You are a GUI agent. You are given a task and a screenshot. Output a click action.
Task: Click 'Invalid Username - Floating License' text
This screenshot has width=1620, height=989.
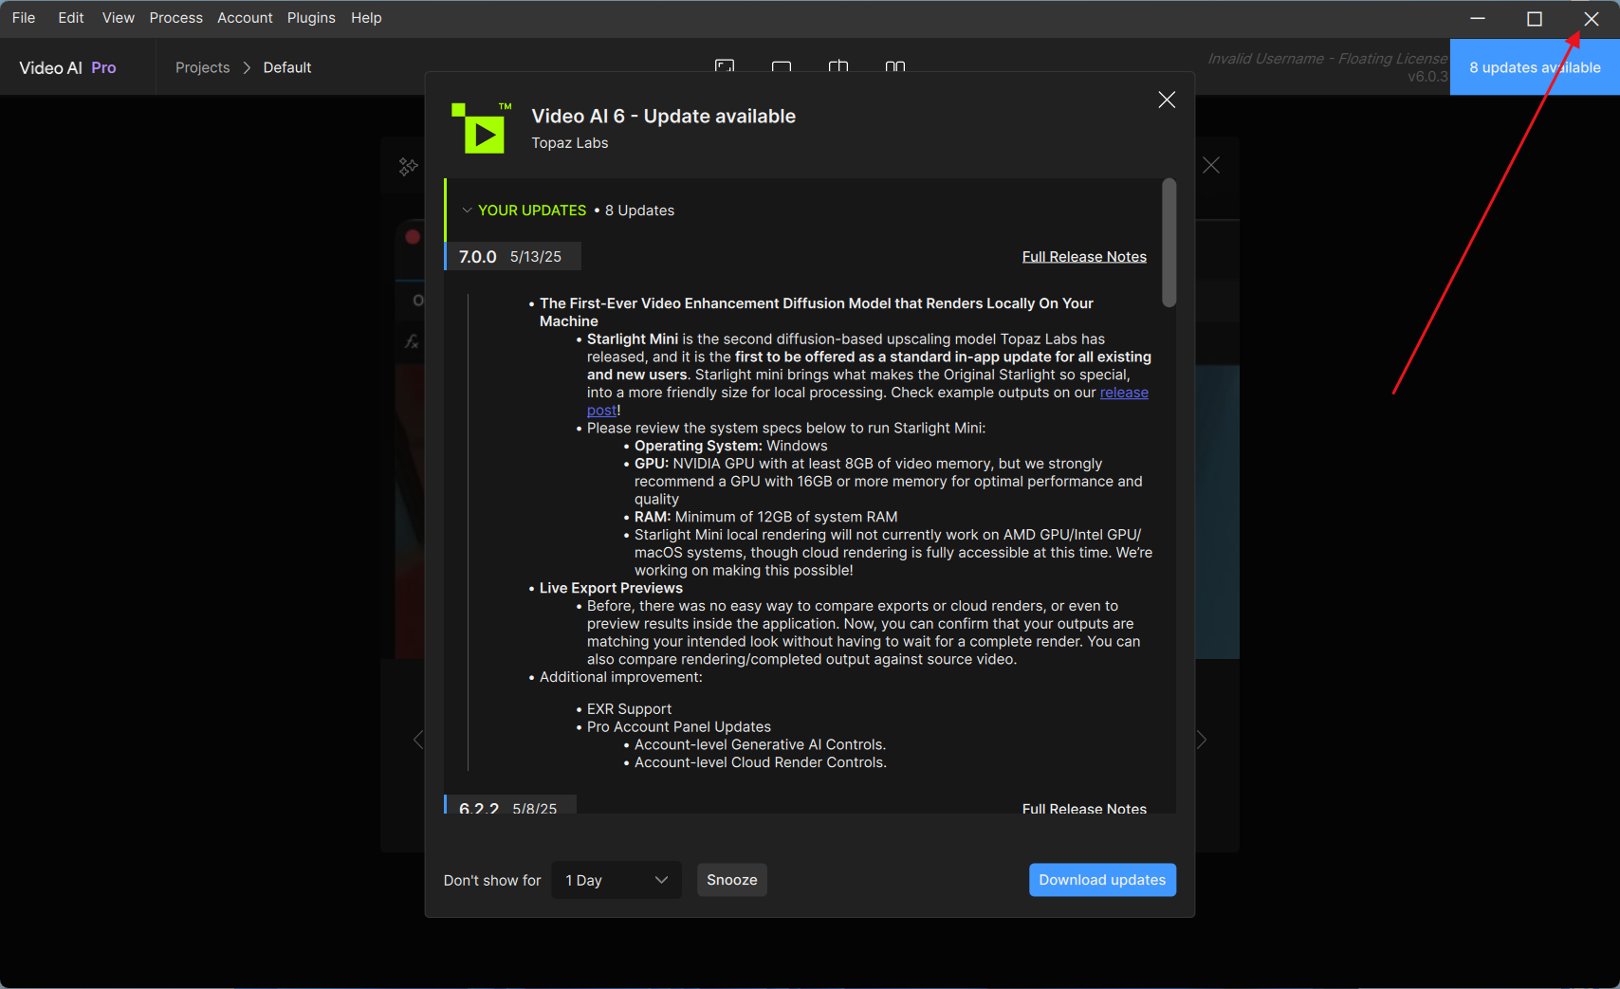coord(1327,59)
